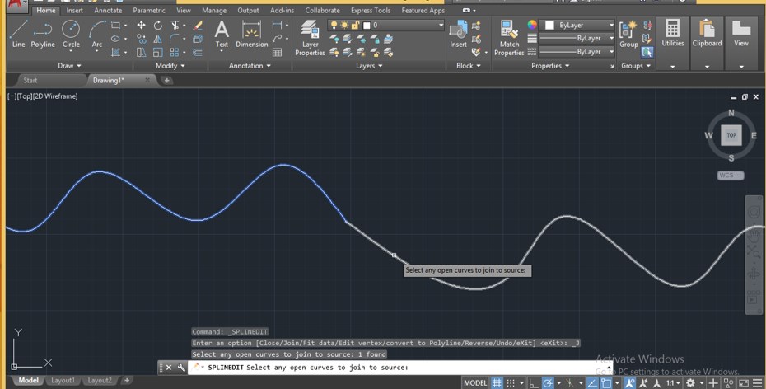Image resolution: width=766 pixels, height=389 pixels.
Task: Open the Layout1 tab
Action: (63, 381)
